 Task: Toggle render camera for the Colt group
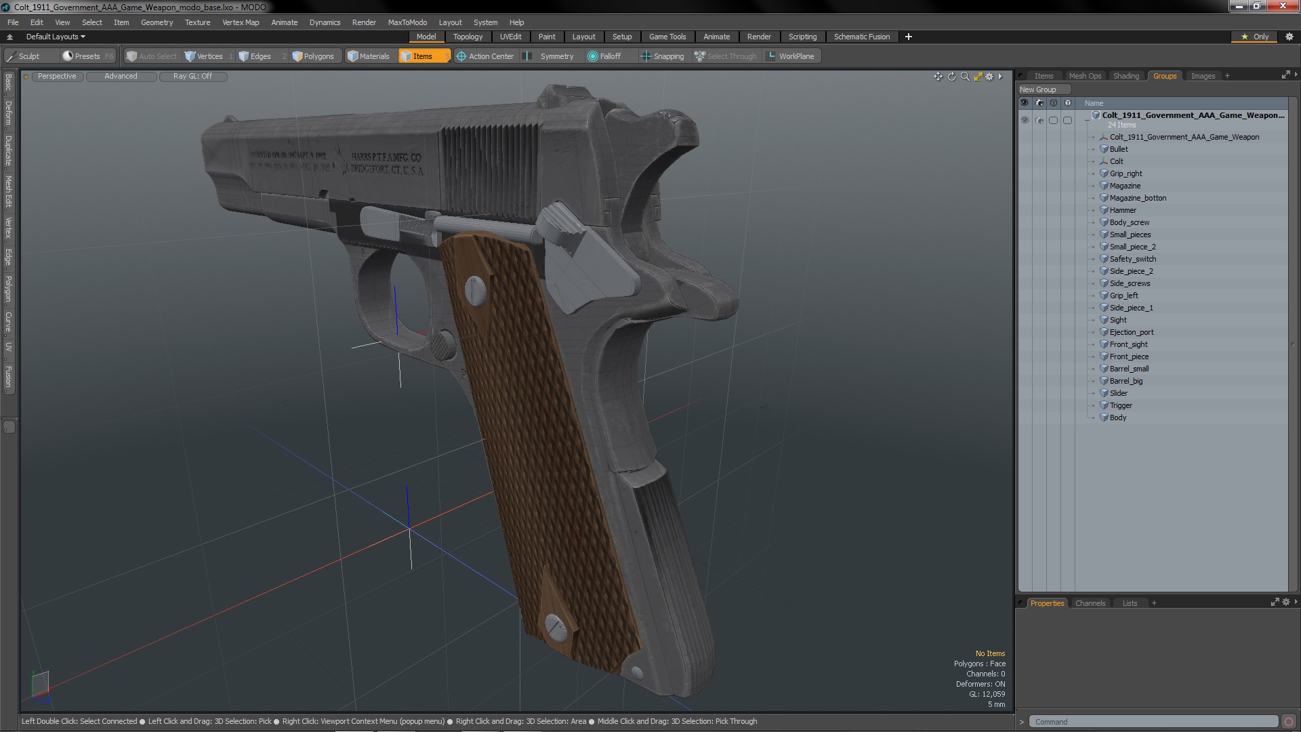tap(1039, 120)
